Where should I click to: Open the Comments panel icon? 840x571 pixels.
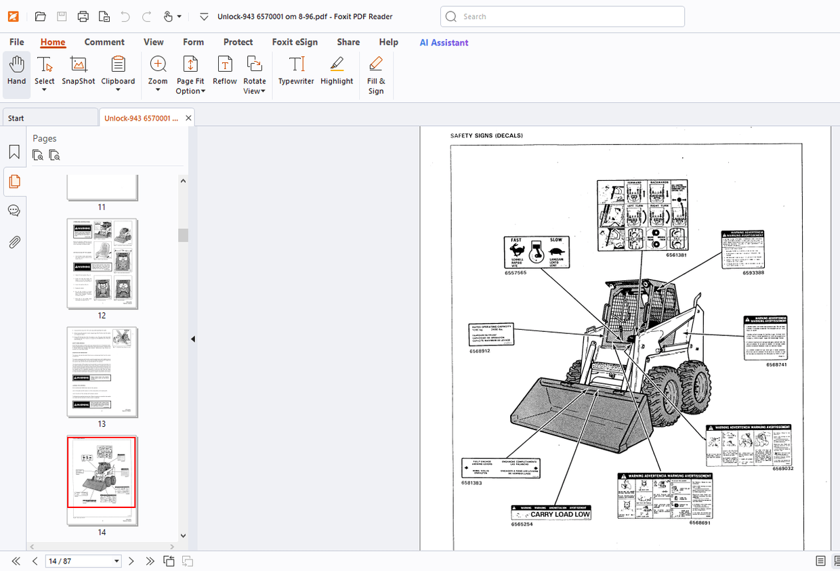[x=14, y=210]
